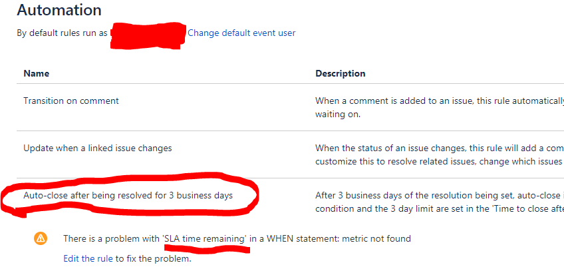Select the Transition on comment rule
The height and width of the screenshot is (267, 564).
pos(71,101)
